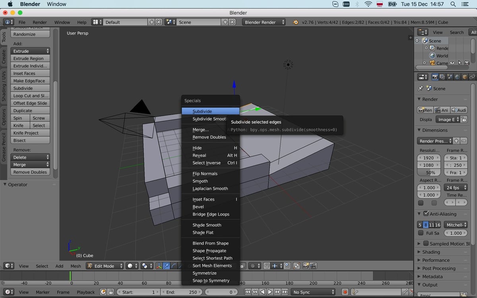
Task: Open the Window menu in the menu bar
Action: point(56,4)
